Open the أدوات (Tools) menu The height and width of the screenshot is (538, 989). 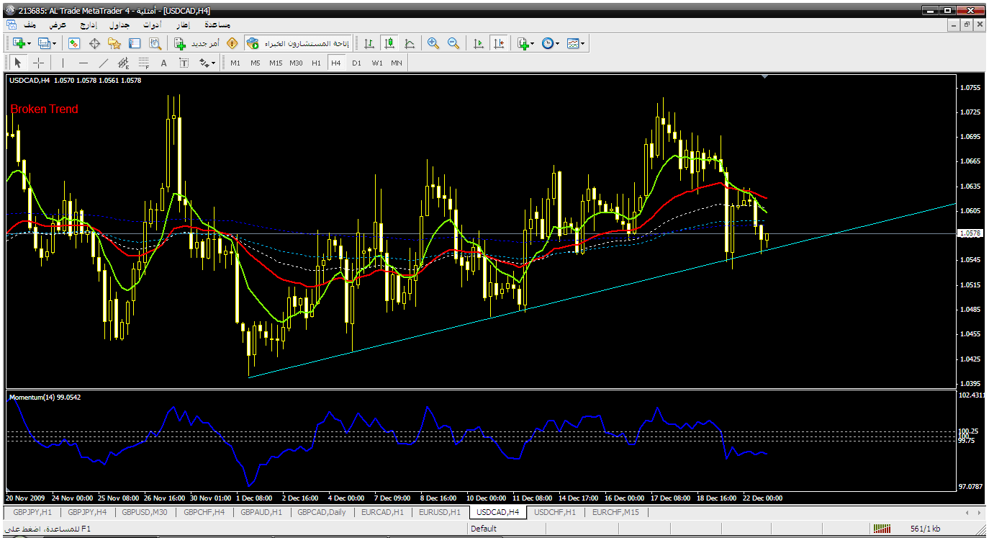point(152,24)
